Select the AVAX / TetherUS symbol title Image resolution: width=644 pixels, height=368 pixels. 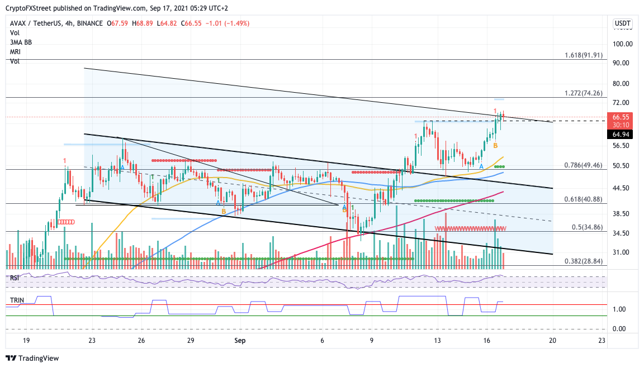(36, 23)
